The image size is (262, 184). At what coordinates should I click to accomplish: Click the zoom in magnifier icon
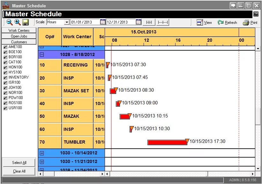pos(17,22)
